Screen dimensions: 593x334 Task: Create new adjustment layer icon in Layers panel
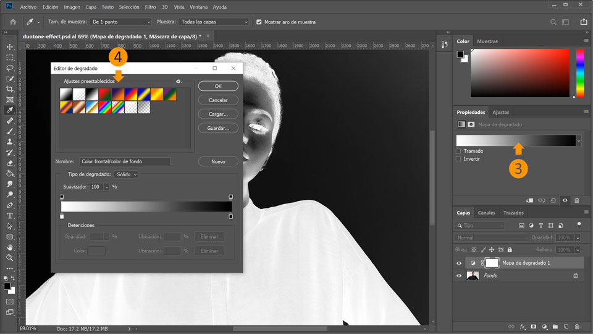(x=544, y=327)
